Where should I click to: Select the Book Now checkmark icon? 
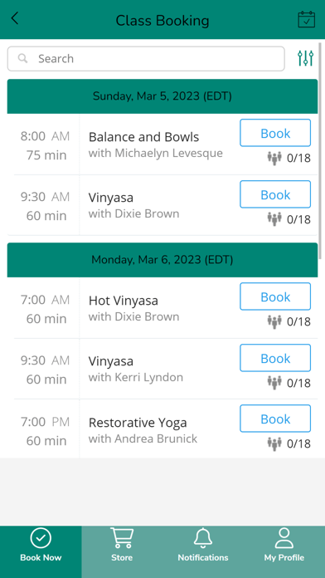pos(41,538)
